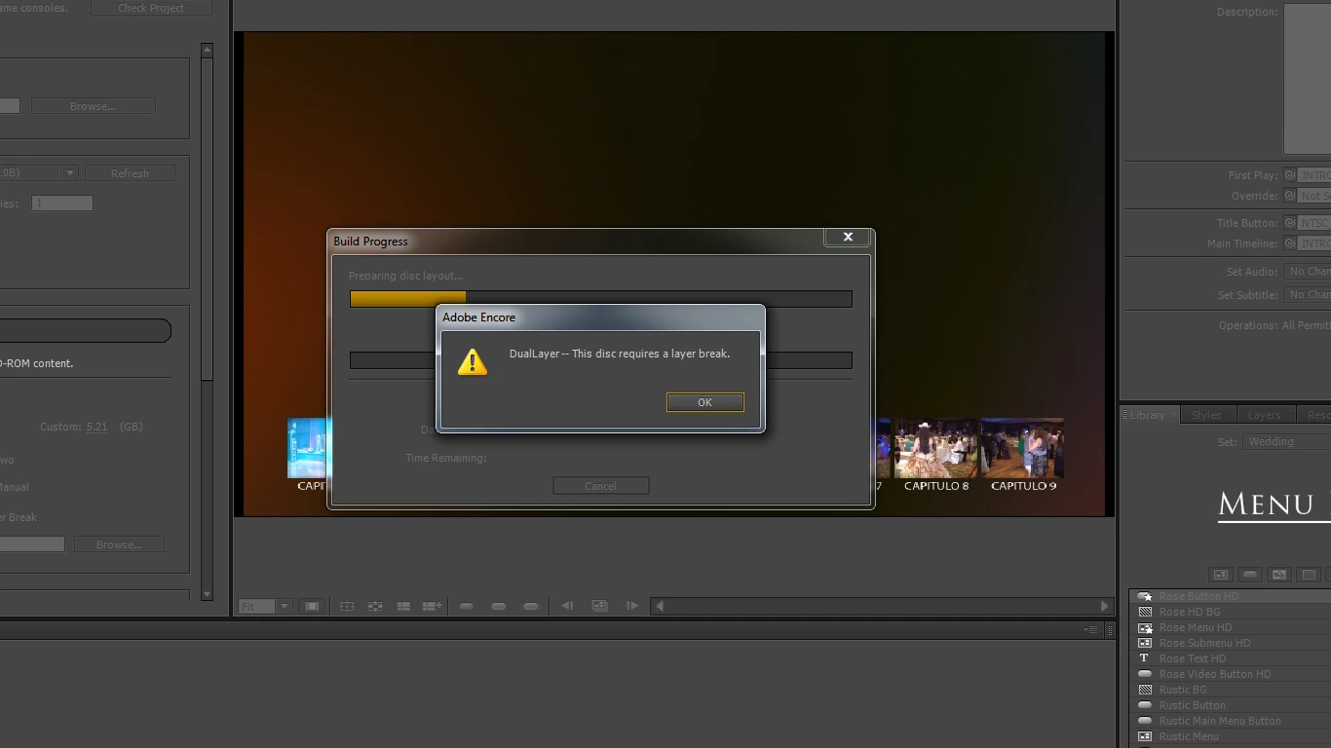This screenshot has height=748, width=1331.
Task: Open the Set dropdown showing Wedding
Action: [1286, 441]
